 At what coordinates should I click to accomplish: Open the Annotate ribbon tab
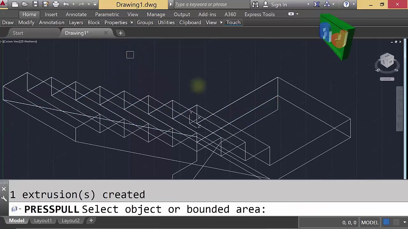(x=76, y=14)
